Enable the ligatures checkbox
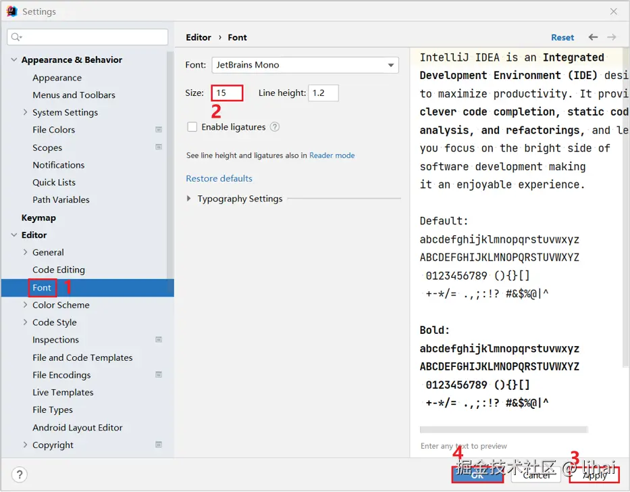Screen dimensions: 630x492 point(192,127)
